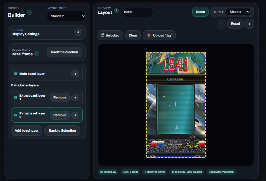Expand Extra bezel layer 2 options

(x=75, y=115)
